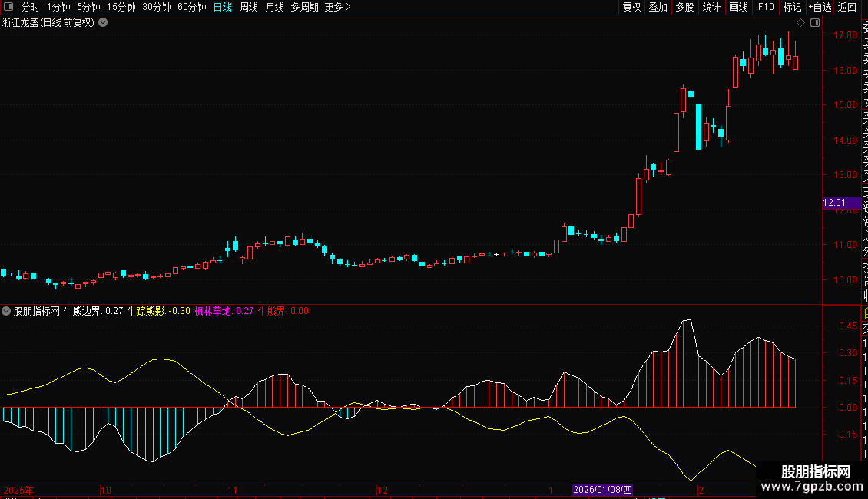Click the -0.15 indicator axis label
Image resolution: width=868 pixels, height=499 pixels.
pos(846,435)
